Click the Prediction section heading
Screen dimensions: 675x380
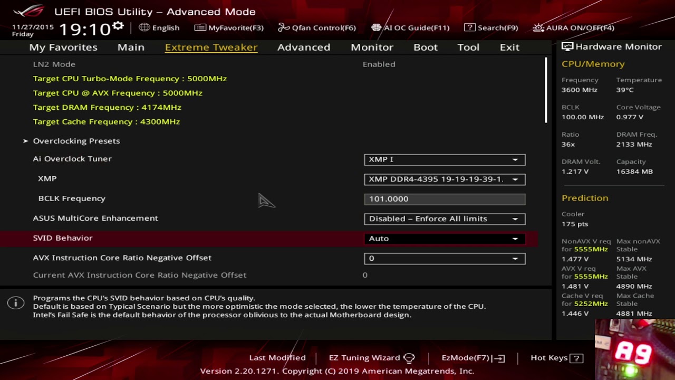(x=585, y=198)
